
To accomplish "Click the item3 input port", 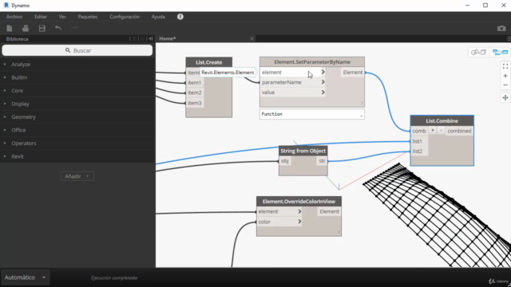I will point(195,103).
